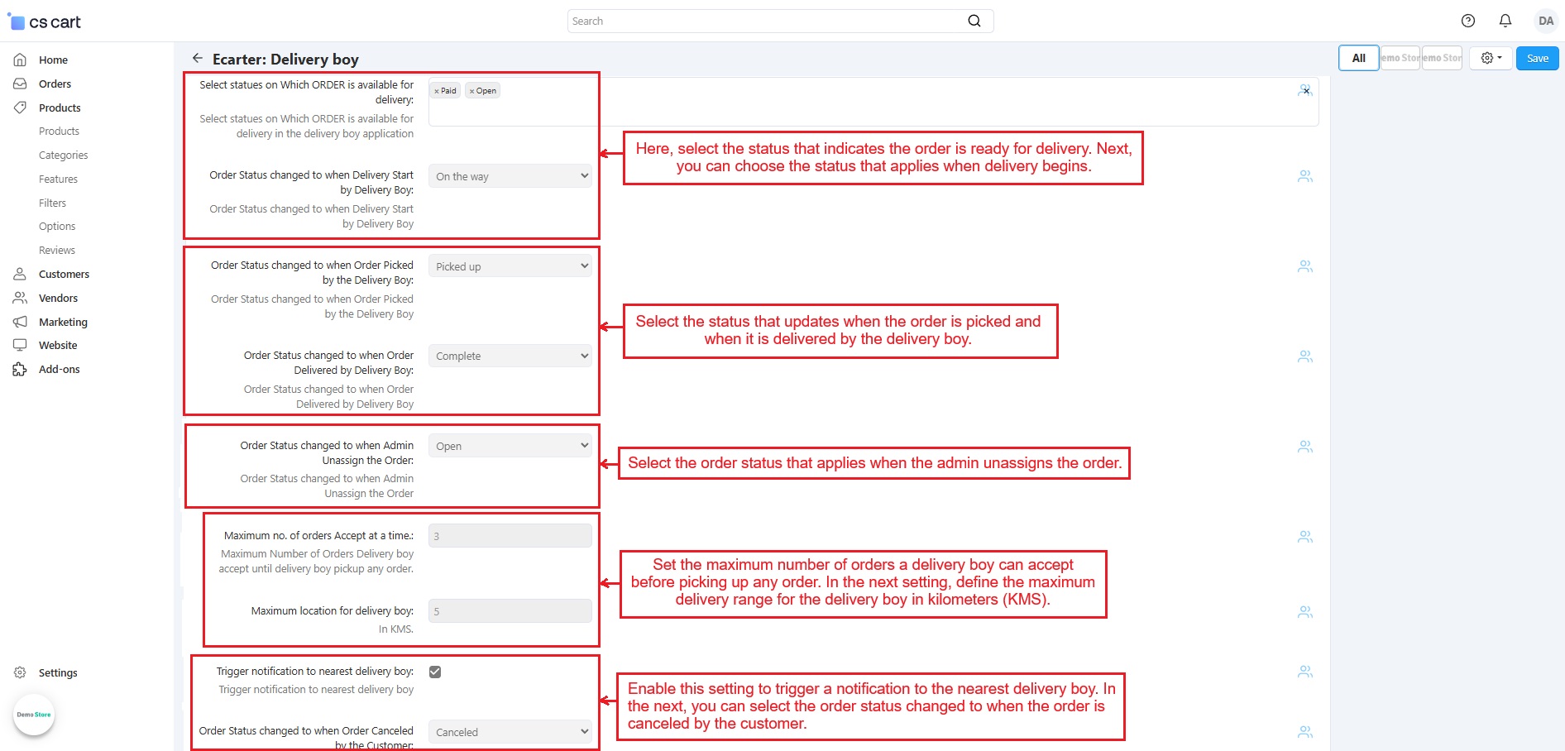Go to Orders in the sidebar
This screenshot has height=751, width=1565.
[x=55, y=84]
